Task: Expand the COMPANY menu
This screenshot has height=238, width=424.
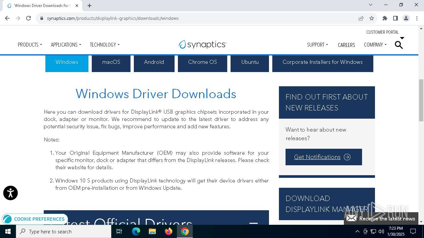Action: (x=375, y=45)
